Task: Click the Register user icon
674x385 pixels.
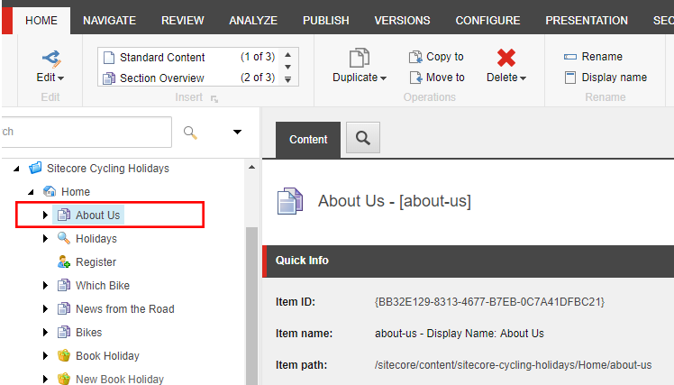Action: pos(64,262)
